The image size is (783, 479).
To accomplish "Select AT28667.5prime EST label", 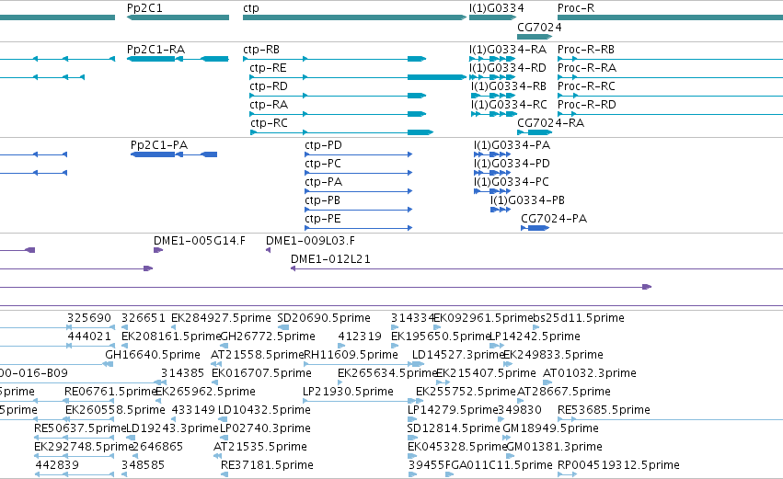I will coord(563,393).
